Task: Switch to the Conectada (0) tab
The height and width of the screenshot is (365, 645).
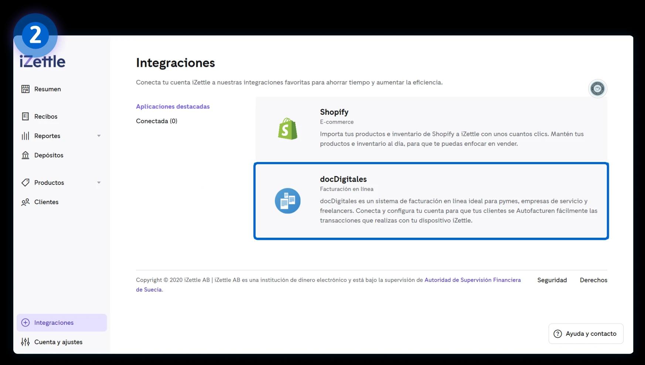Action: pos(157,121)
